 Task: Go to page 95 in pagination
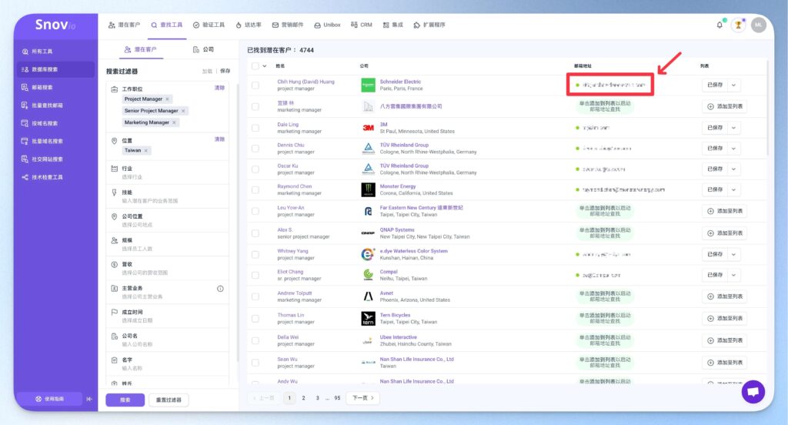click(x=337, y=398)
